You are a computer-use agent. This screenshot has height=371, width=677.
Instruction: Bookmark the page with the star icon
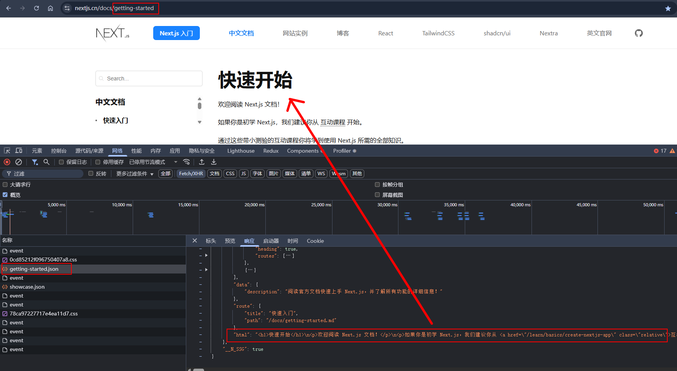point(668,8)
